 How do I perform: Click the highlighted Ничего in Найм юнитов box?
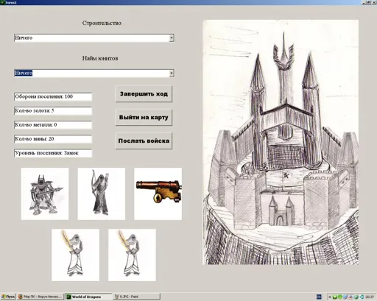pos(24,73)
